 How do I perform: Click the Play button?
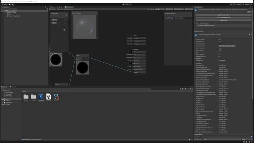click(x=124, y=4)
